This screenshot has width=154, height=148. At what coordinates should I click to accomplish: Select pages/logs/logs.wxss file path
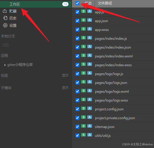(111, 100)
